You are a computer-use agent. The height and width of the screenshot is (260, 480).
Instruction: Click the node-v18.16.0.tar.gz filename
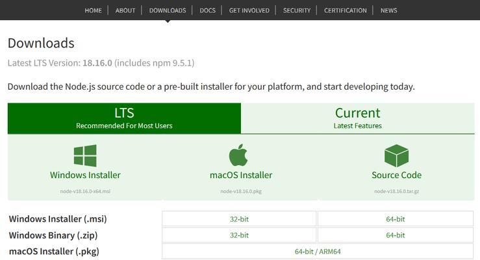pyautogui.click(x=396, y=191)
